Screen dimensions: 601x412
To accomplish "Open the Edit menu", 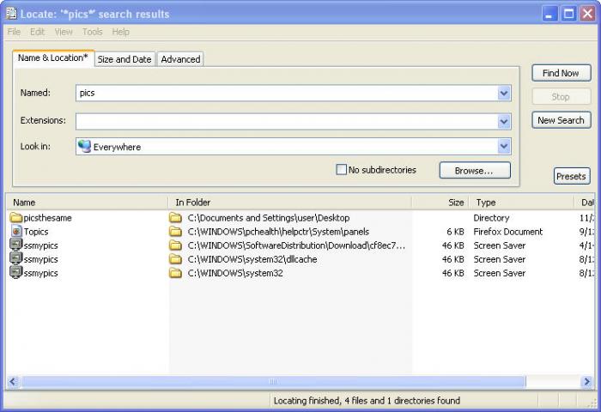I will 37,32.
